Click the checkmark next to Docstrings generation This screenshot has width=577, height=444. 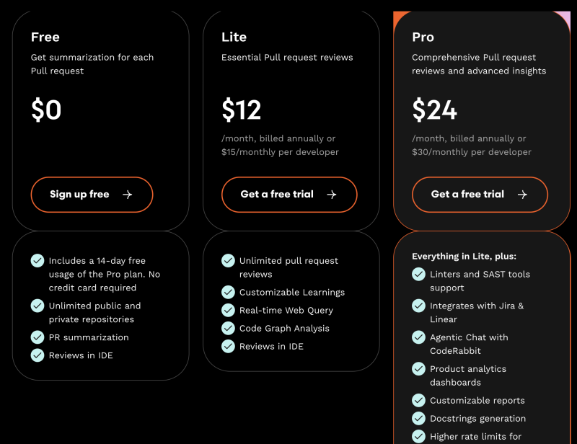(418, 418)
